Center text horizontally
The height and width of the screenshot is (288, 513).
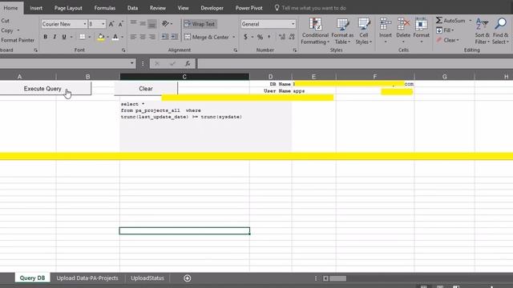click(x=143, y=37)
